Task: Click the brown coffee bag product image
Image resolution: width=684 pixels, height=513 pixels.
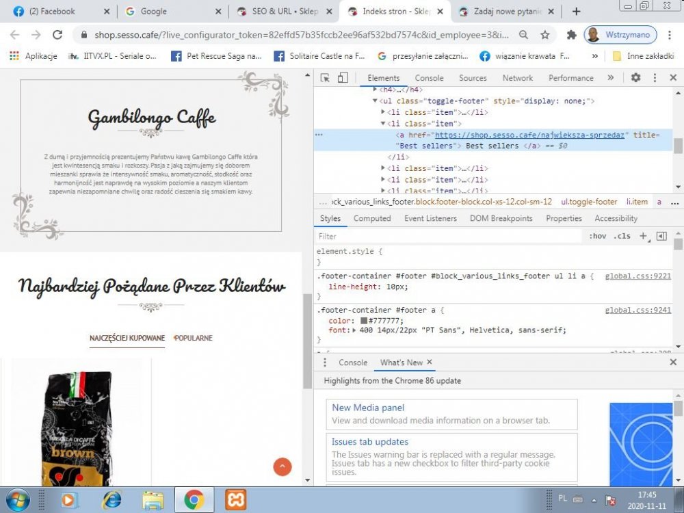Action: point(77,428)
